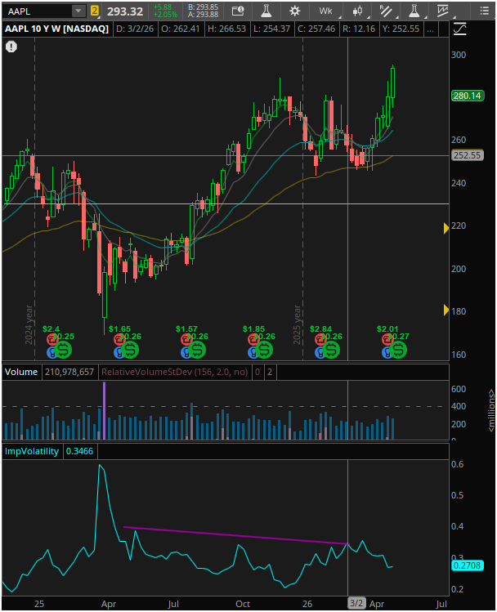Click the blue lightbulb icon under $2.01
497x612 pixels.
click(387, 353)
